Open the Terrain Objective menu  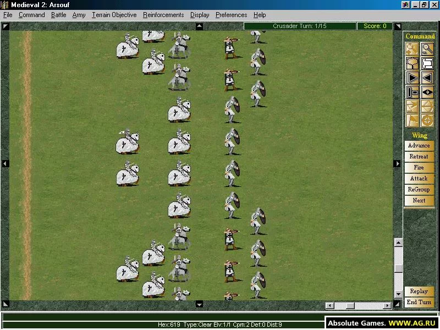[114, 15]
